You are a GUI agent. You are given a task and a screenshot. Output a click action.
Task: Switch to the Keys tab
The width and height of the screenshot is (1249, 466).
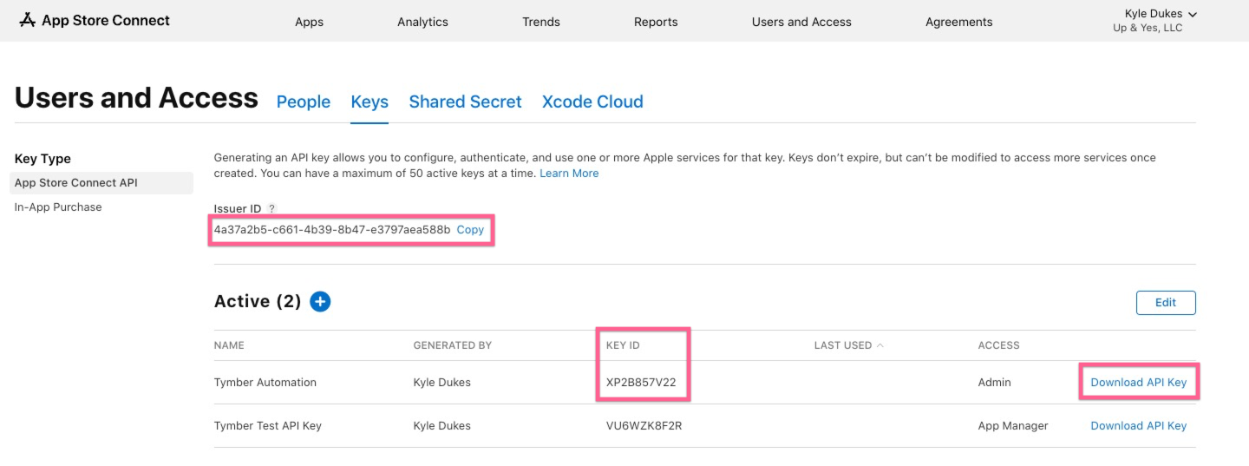pyautogui.click(x=369, y=102)
